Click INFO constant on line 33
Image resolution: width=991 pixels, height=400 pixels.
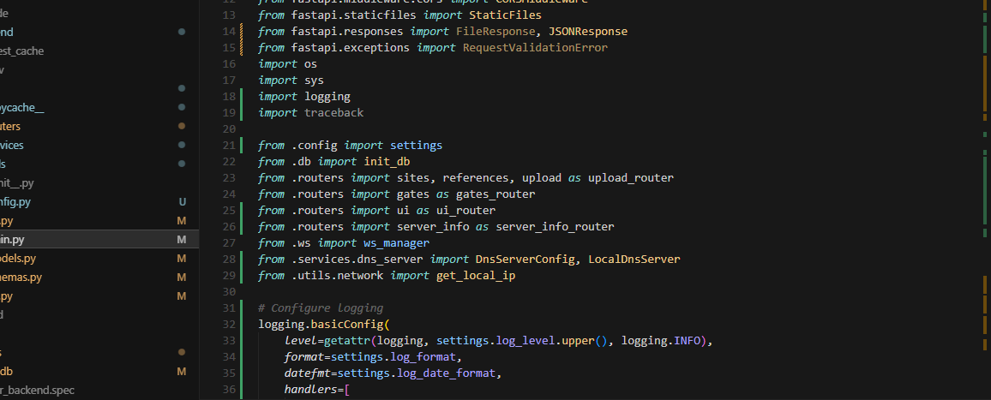[x=687, y=341]
